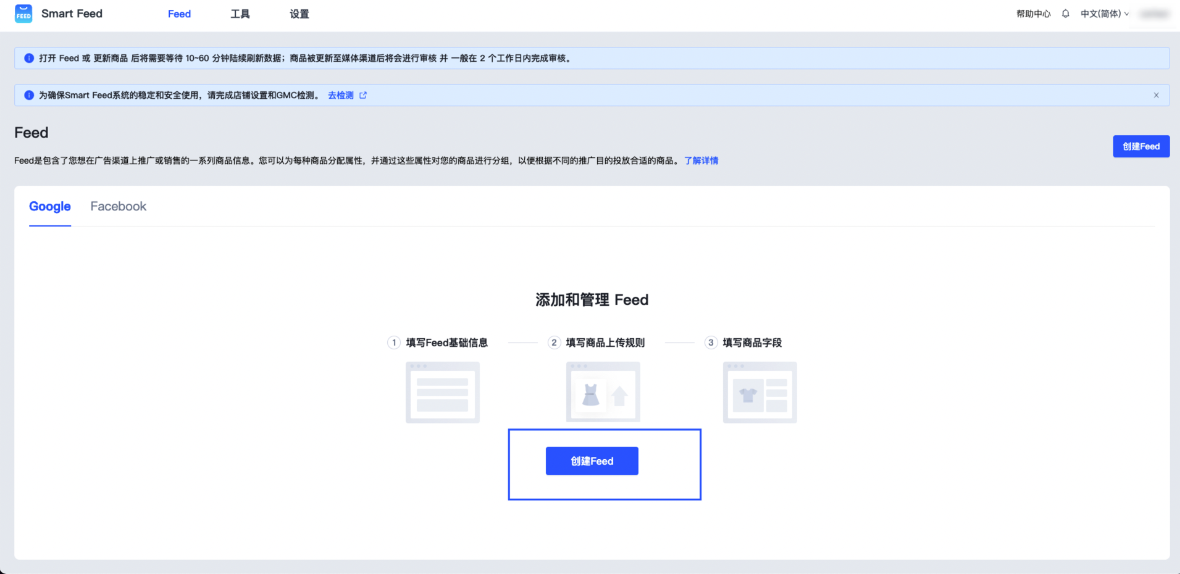Expand the user account menu
Image resolution: width=1180 pixels, height=574 pixels.
tap(1153, 13)
